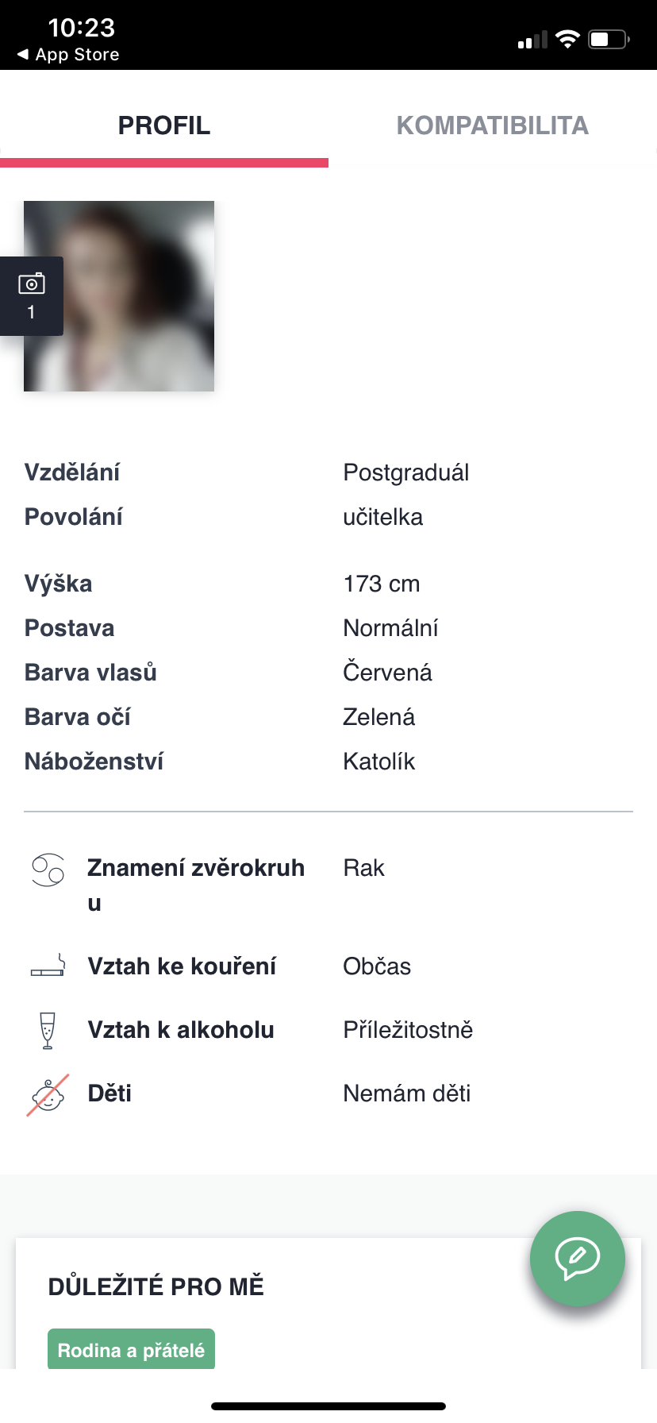Tap the crossed-out baby icon
Image resolution: width=657 pixels, height=1423 pixels.
pyautogui.click(x=48, y=1094)
